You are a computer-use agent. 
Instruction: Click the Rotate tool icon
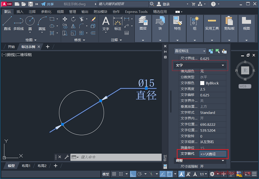(73, 19)
